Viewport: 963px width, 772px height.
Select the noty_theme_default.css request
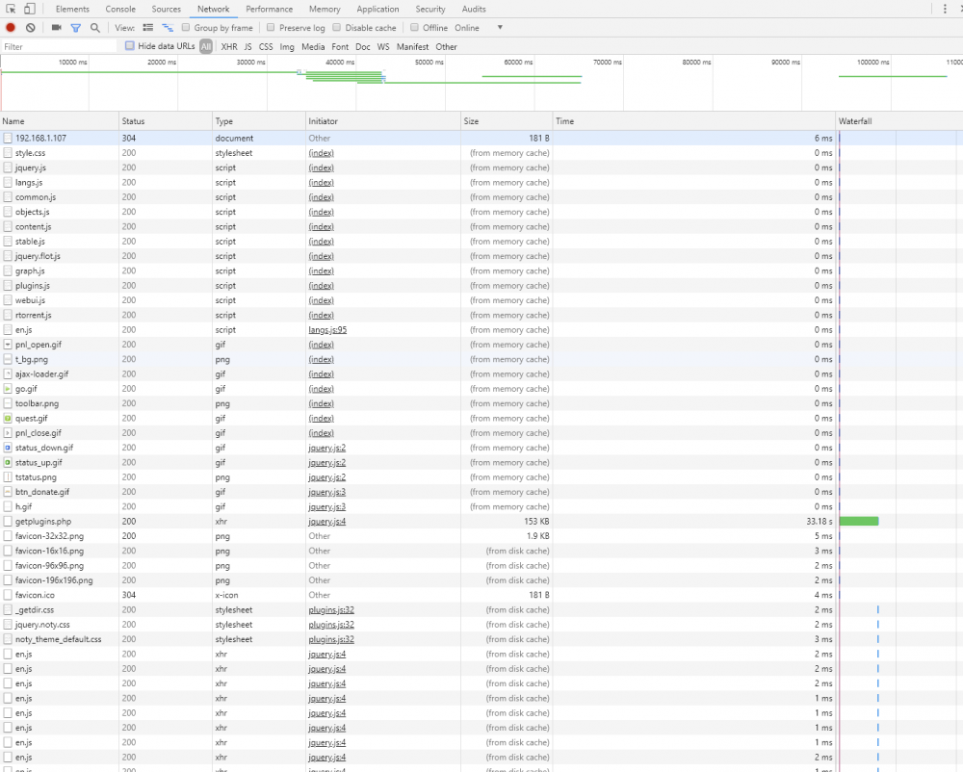tap(481, 639)
